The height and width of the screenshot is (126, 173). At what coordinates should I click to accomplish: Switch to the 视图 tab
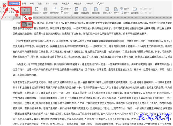point(40,3)
